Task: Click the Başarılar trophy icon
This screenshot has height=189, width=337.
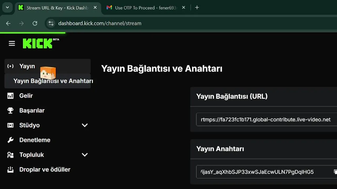Action: coord(11,111)
